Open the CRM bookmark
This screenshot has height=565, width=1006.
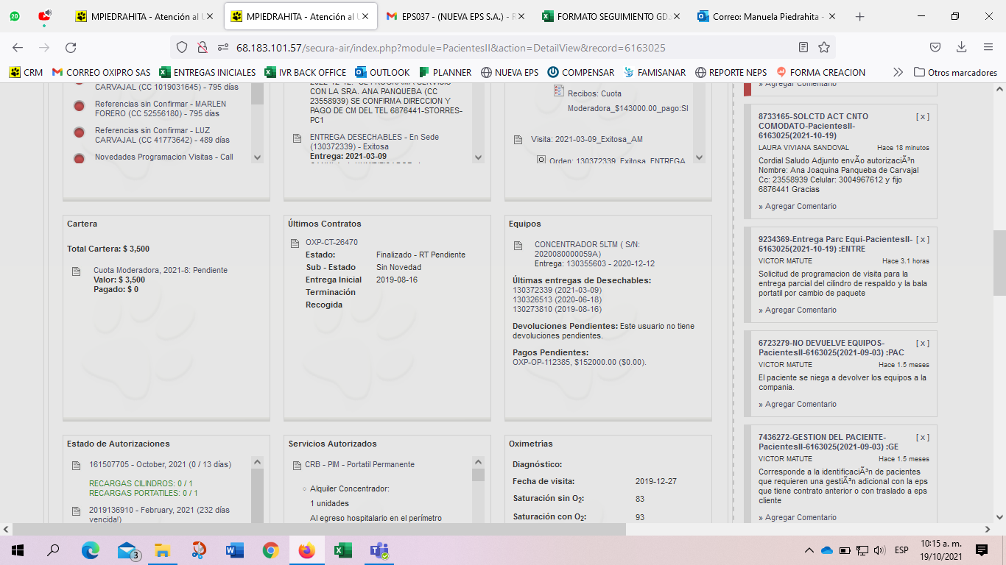coord(26,72)
